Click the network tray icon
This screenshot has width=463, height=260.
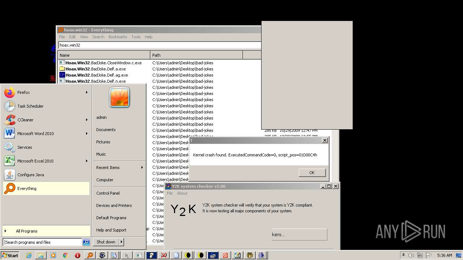click(421, 255)
